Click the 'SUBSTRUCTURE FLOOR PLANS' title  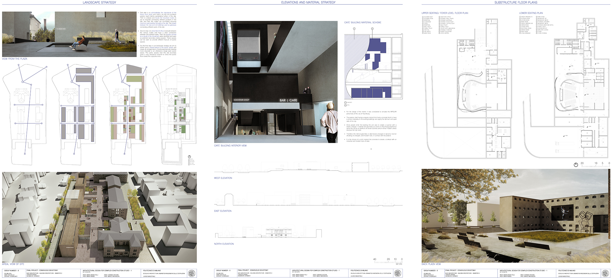(x=516, y=2)
